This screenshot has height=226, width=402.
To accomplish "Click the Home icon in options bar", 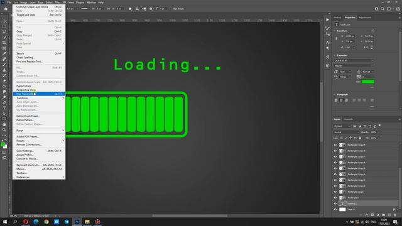I will click(x=6, y=9).
